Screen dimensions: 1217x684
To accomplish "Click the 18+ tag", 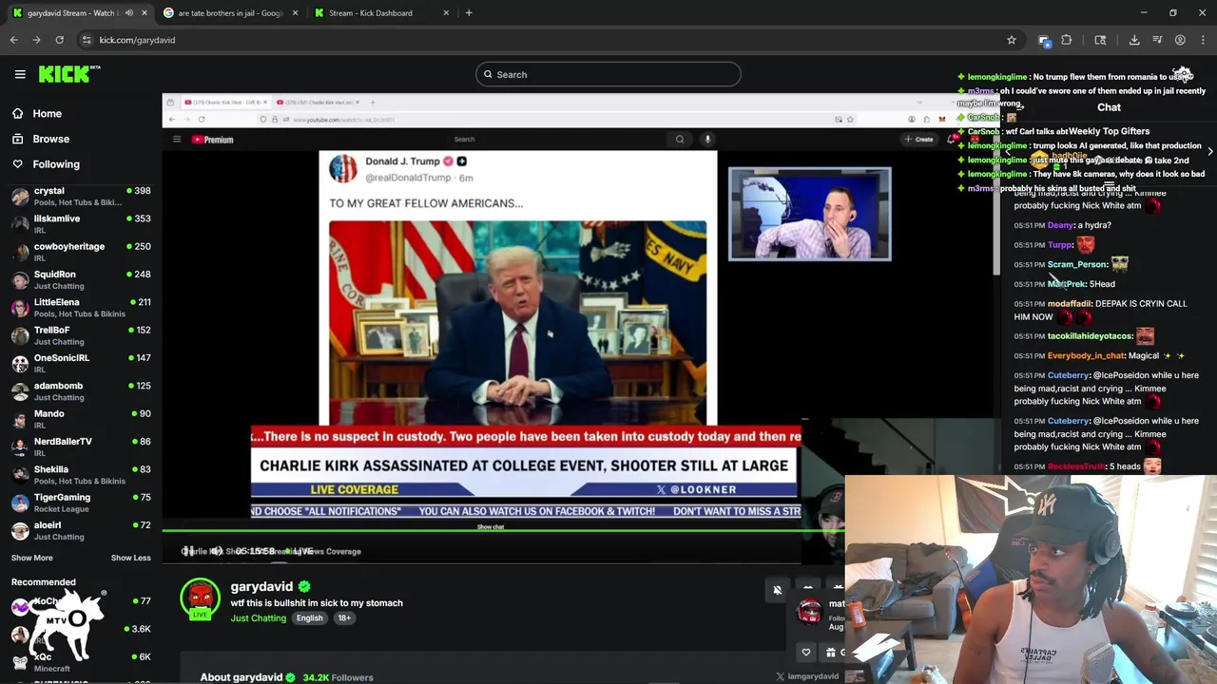I will (344, 618).
